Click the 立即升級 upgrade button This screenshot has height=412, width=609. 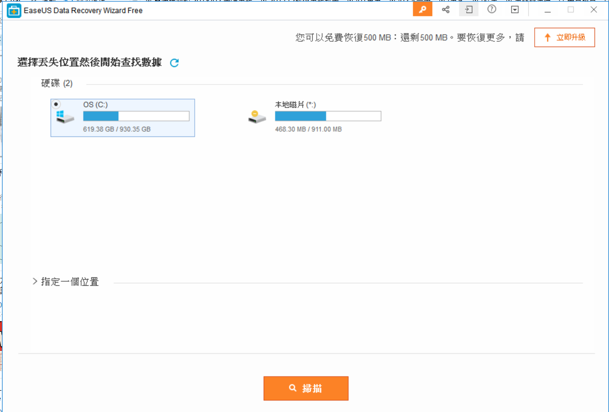(564, 37)
